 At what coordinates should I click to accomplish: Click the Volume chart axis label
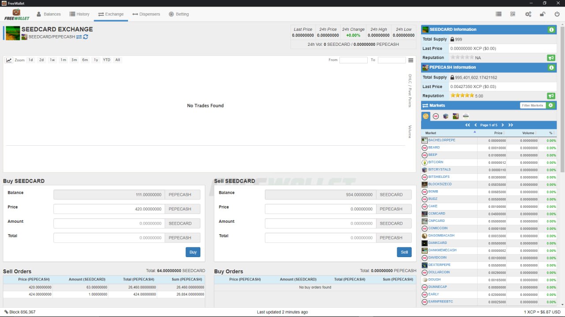click(410, 132)
